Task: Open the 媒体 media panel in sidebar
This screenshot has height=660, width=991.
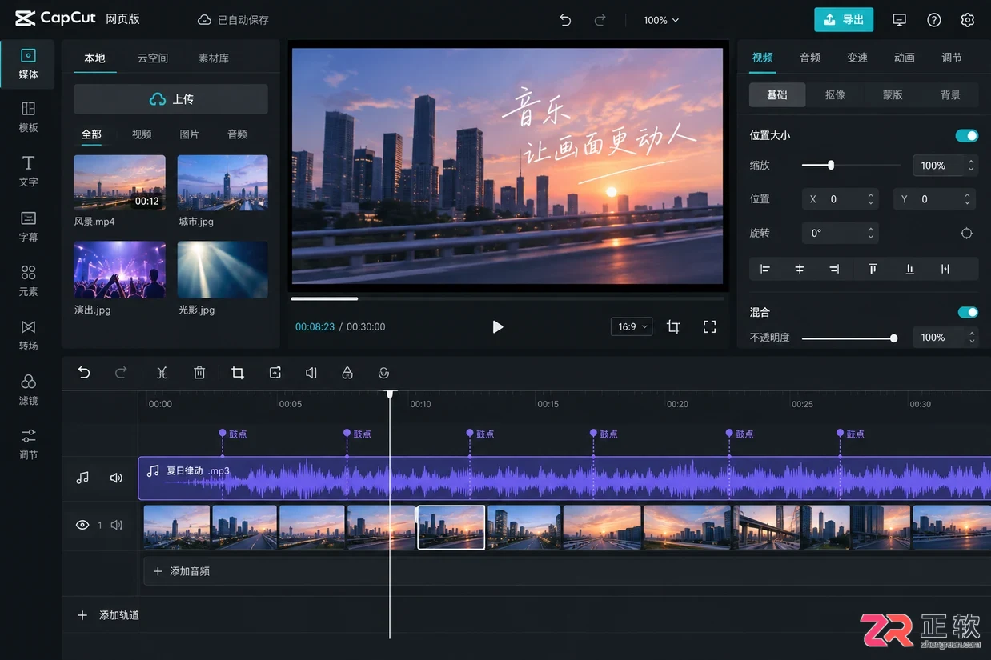Action: (x=28, y=64)
